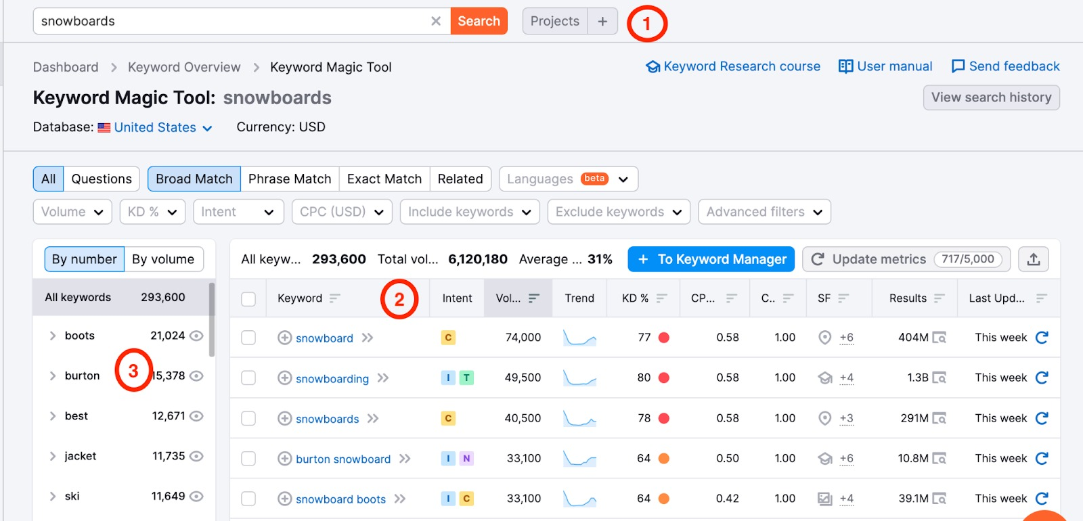Refresh metrics for snowboard row
Viewport: 1083px width, 521px height.
click(1042, 337)
